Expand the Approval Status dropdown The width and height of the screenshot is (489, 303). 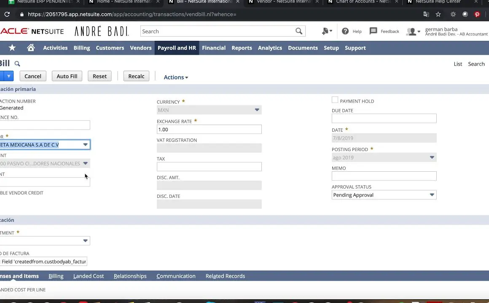pos(432,195)
